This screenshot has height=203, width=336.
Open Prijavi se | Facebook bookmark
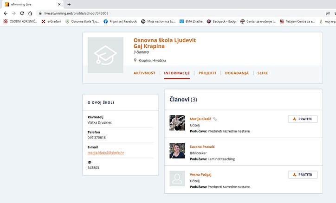pos(120,21)
